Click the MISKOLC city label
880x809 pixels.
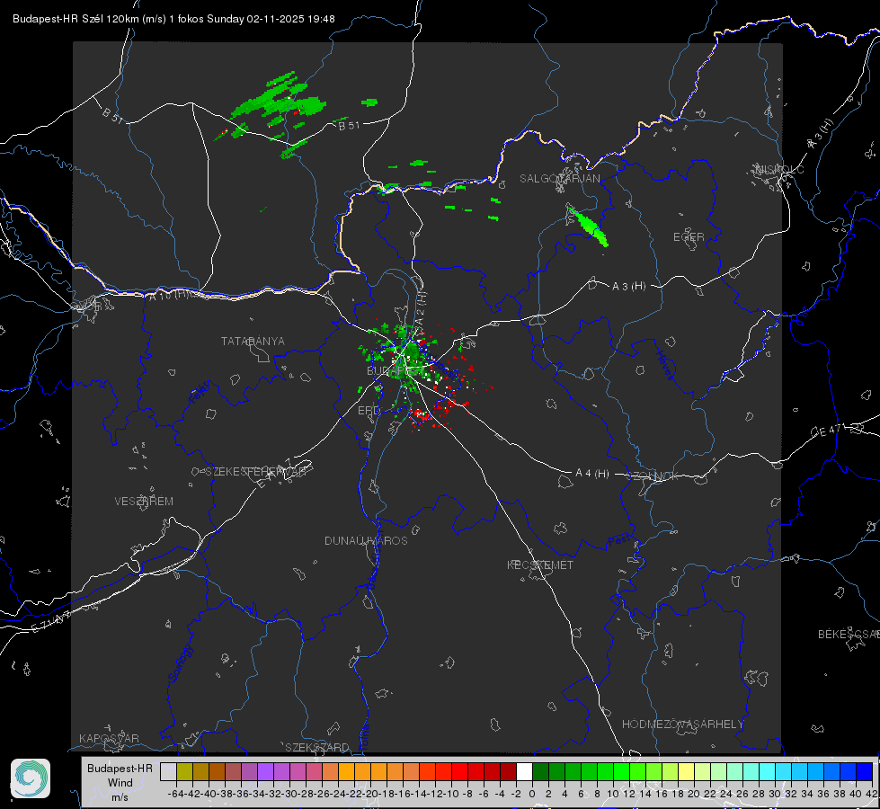click(779, 169)
